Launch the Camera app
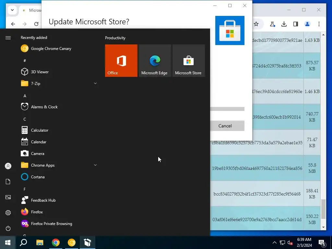 click(59, 153)
